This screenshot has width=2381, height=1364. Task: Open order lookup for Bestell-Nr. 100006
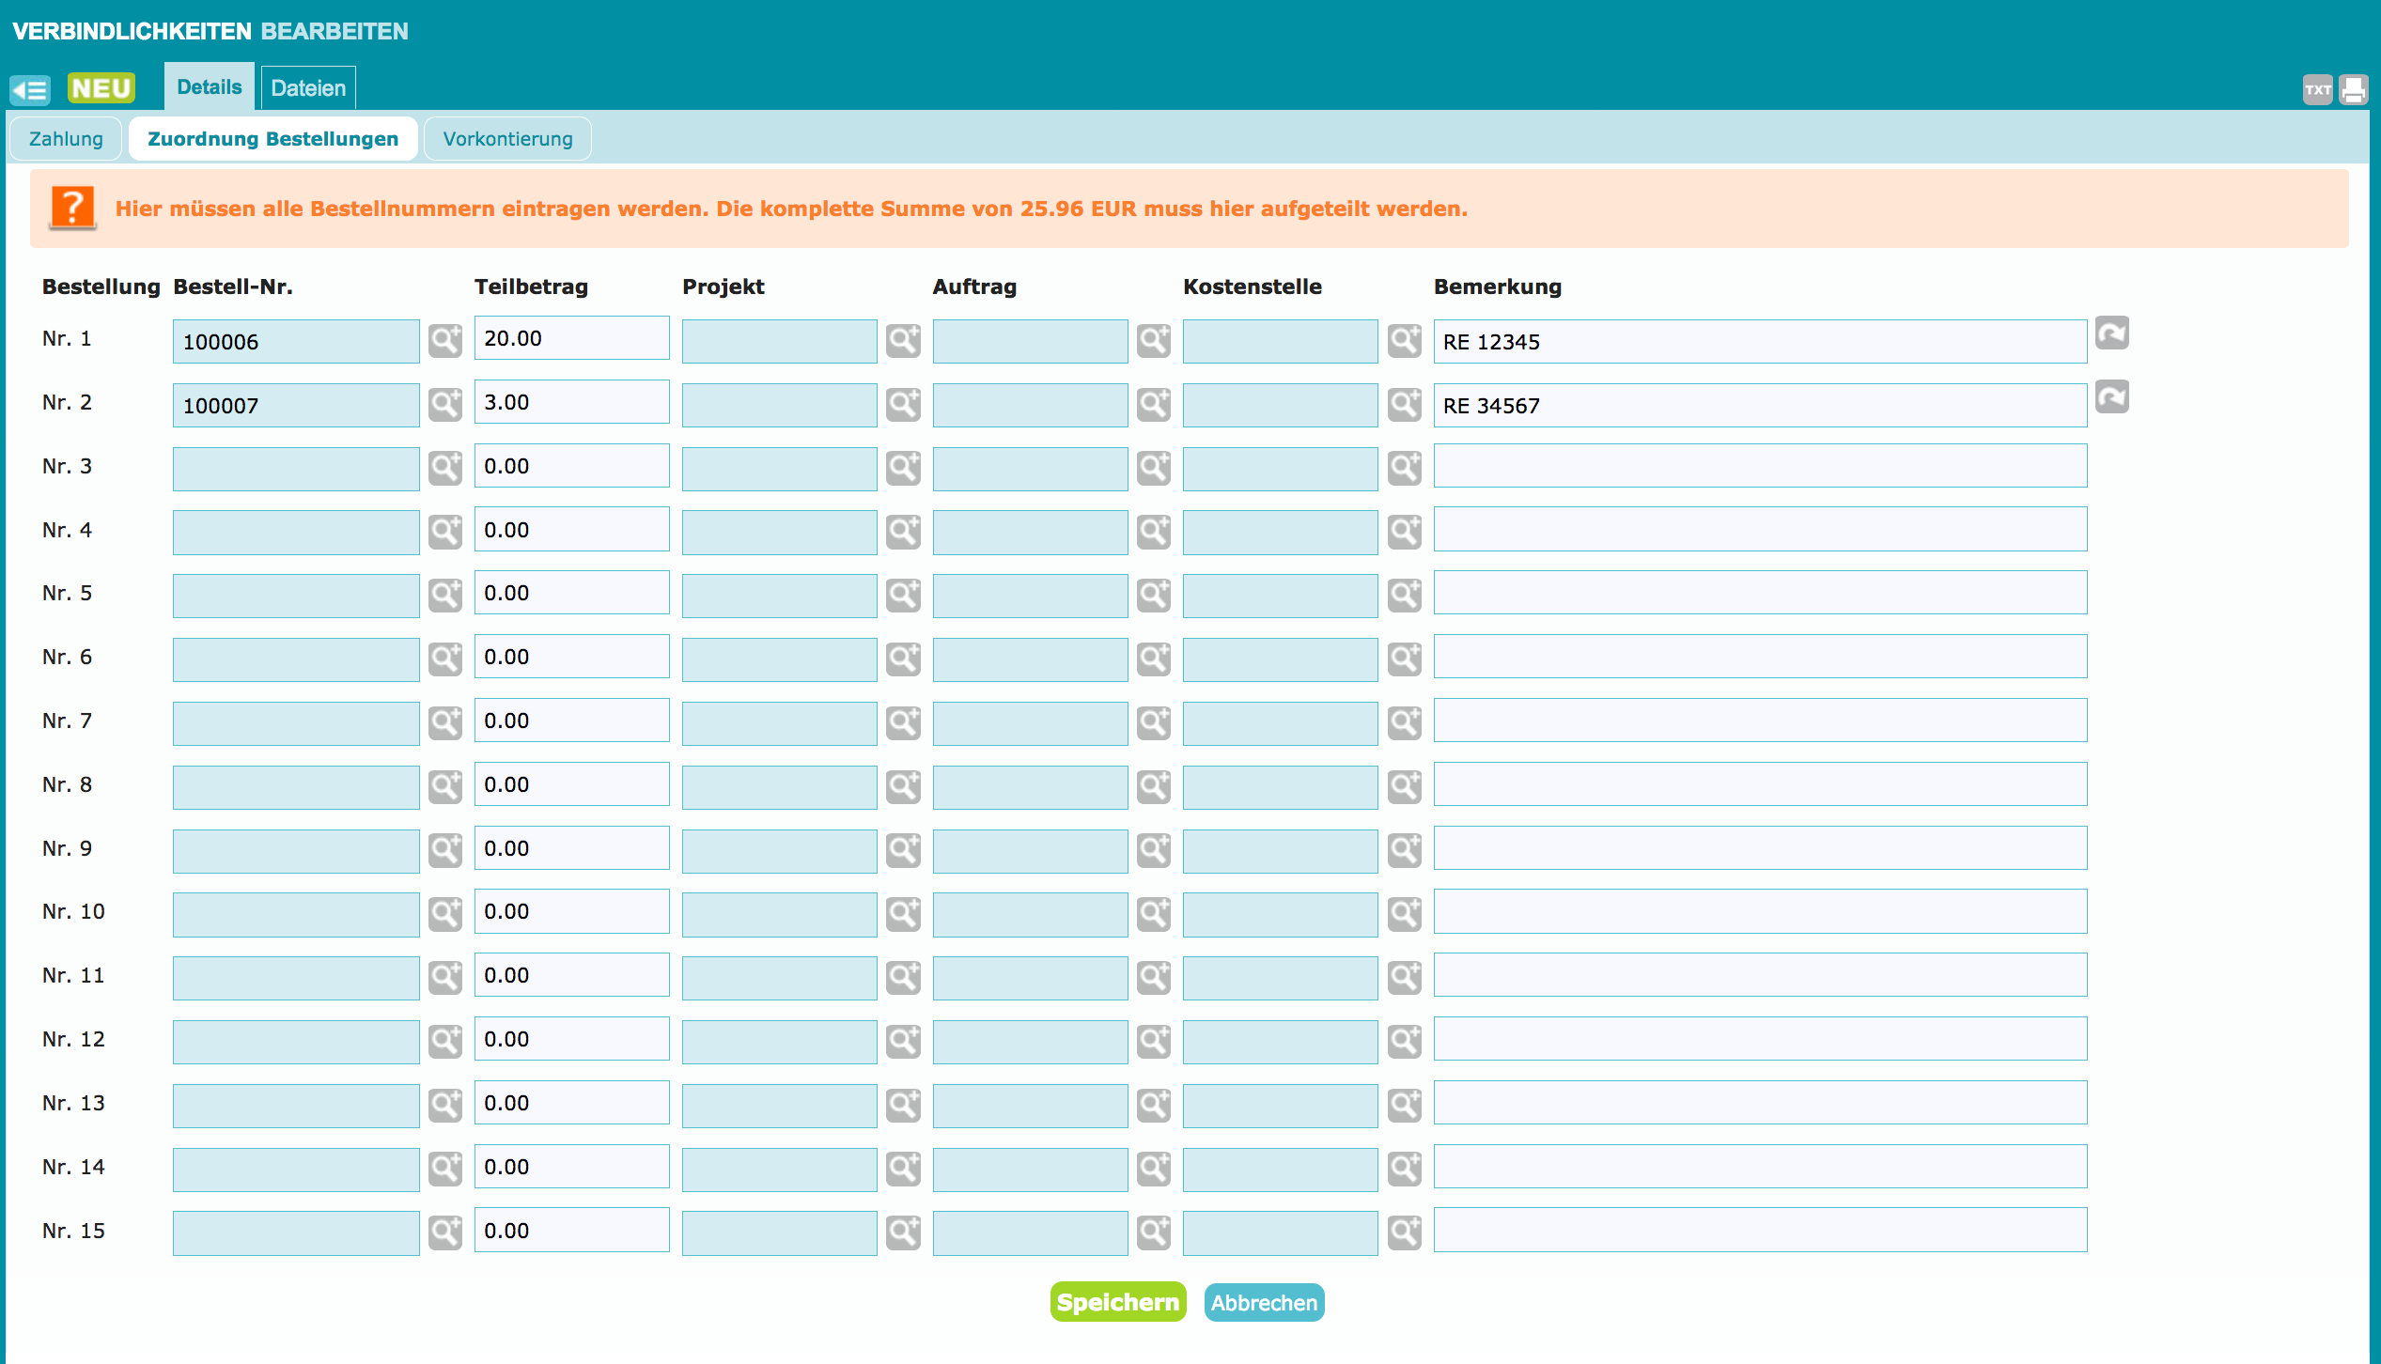pyautogui.click(x=445, y=341)
